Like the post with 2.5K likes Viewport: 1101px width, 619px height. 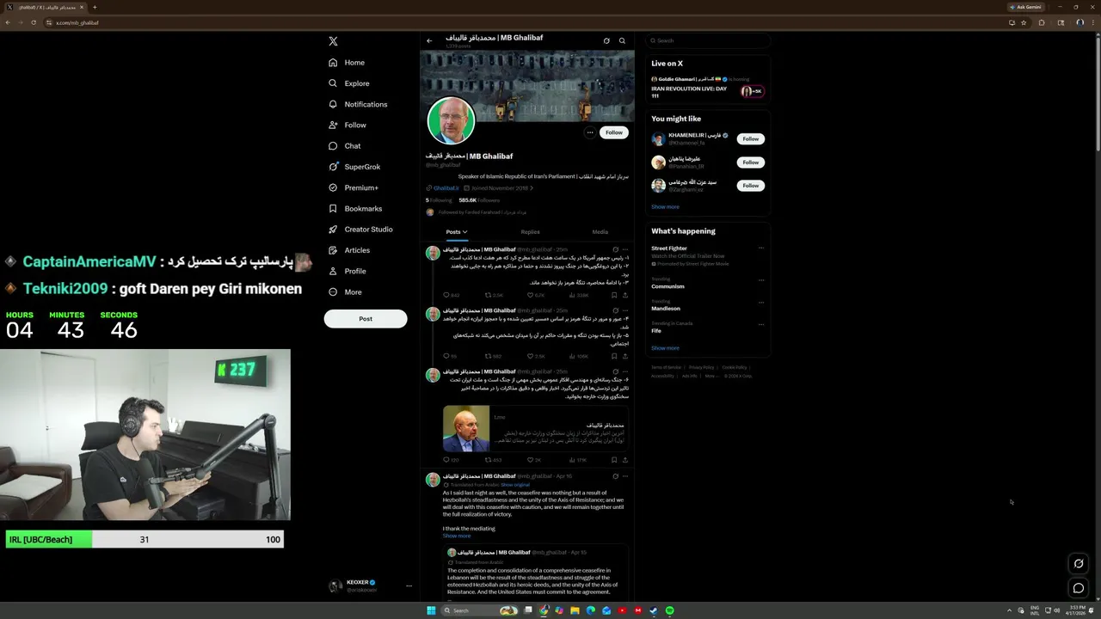coord(531,356)
